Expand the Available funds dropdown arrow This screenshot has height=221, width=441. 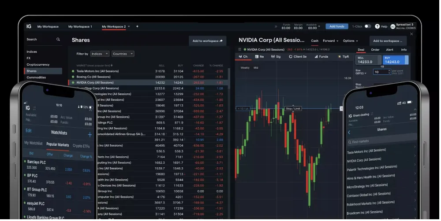(x=319, y=26)
